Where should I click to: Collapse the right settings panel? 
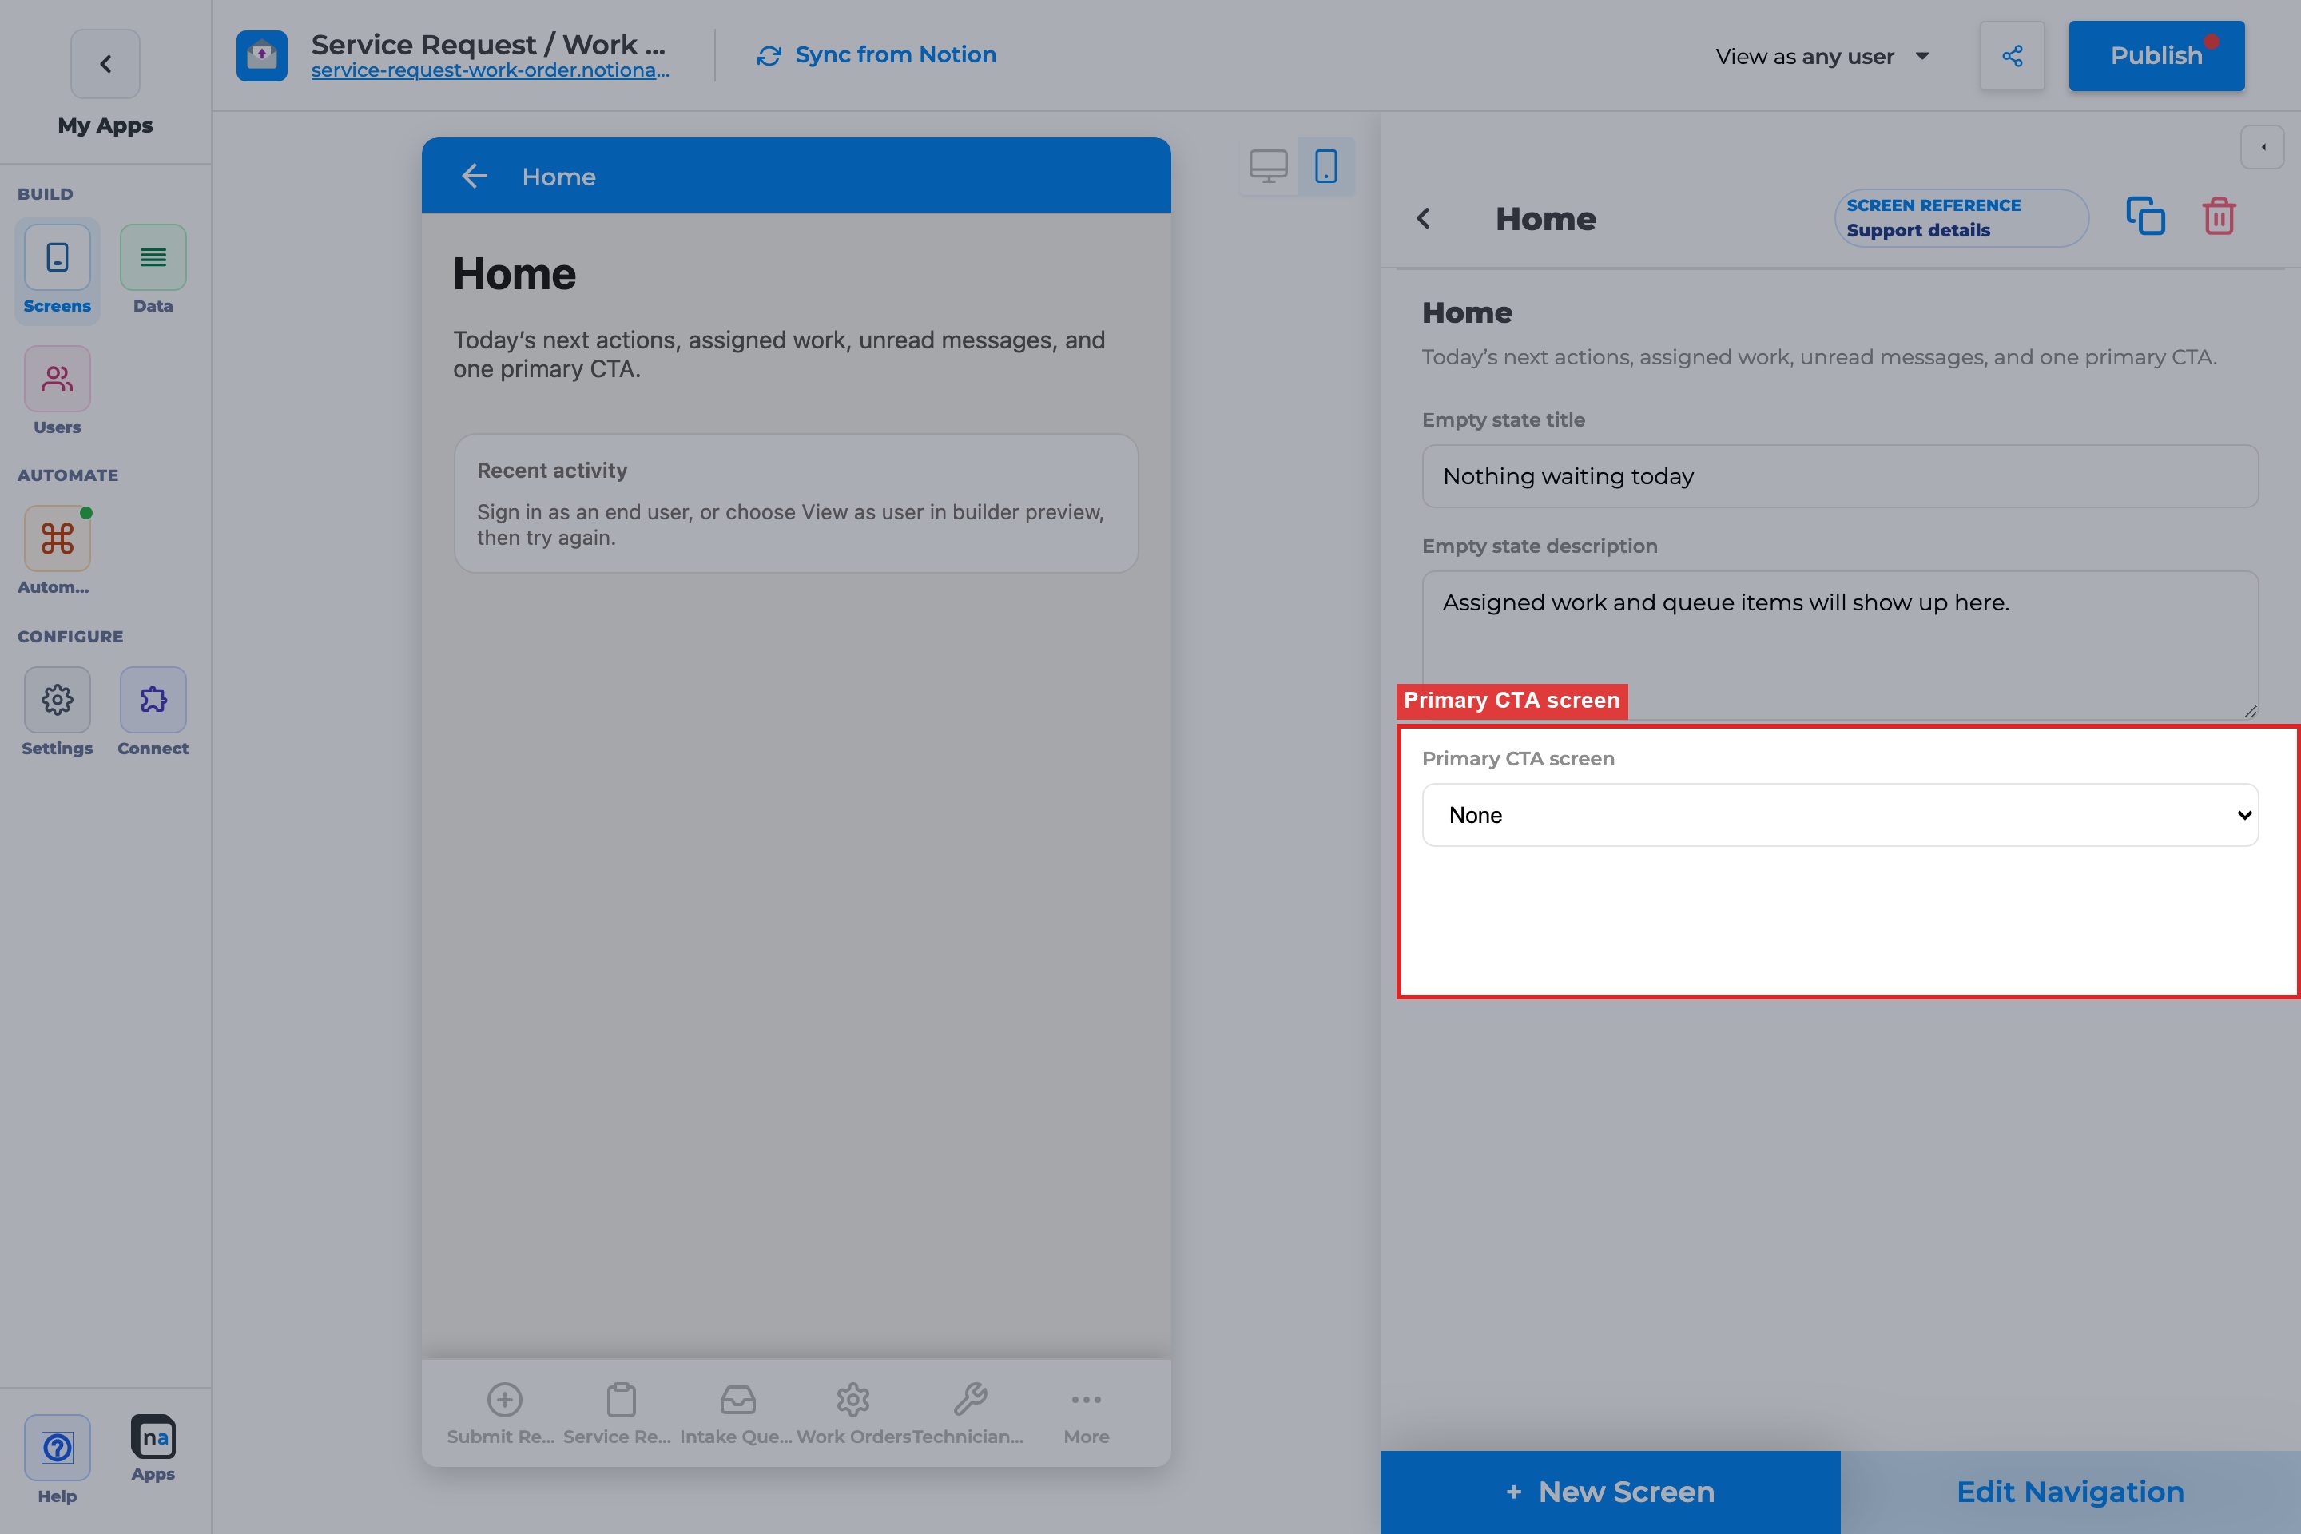[x=2263, y=148]
